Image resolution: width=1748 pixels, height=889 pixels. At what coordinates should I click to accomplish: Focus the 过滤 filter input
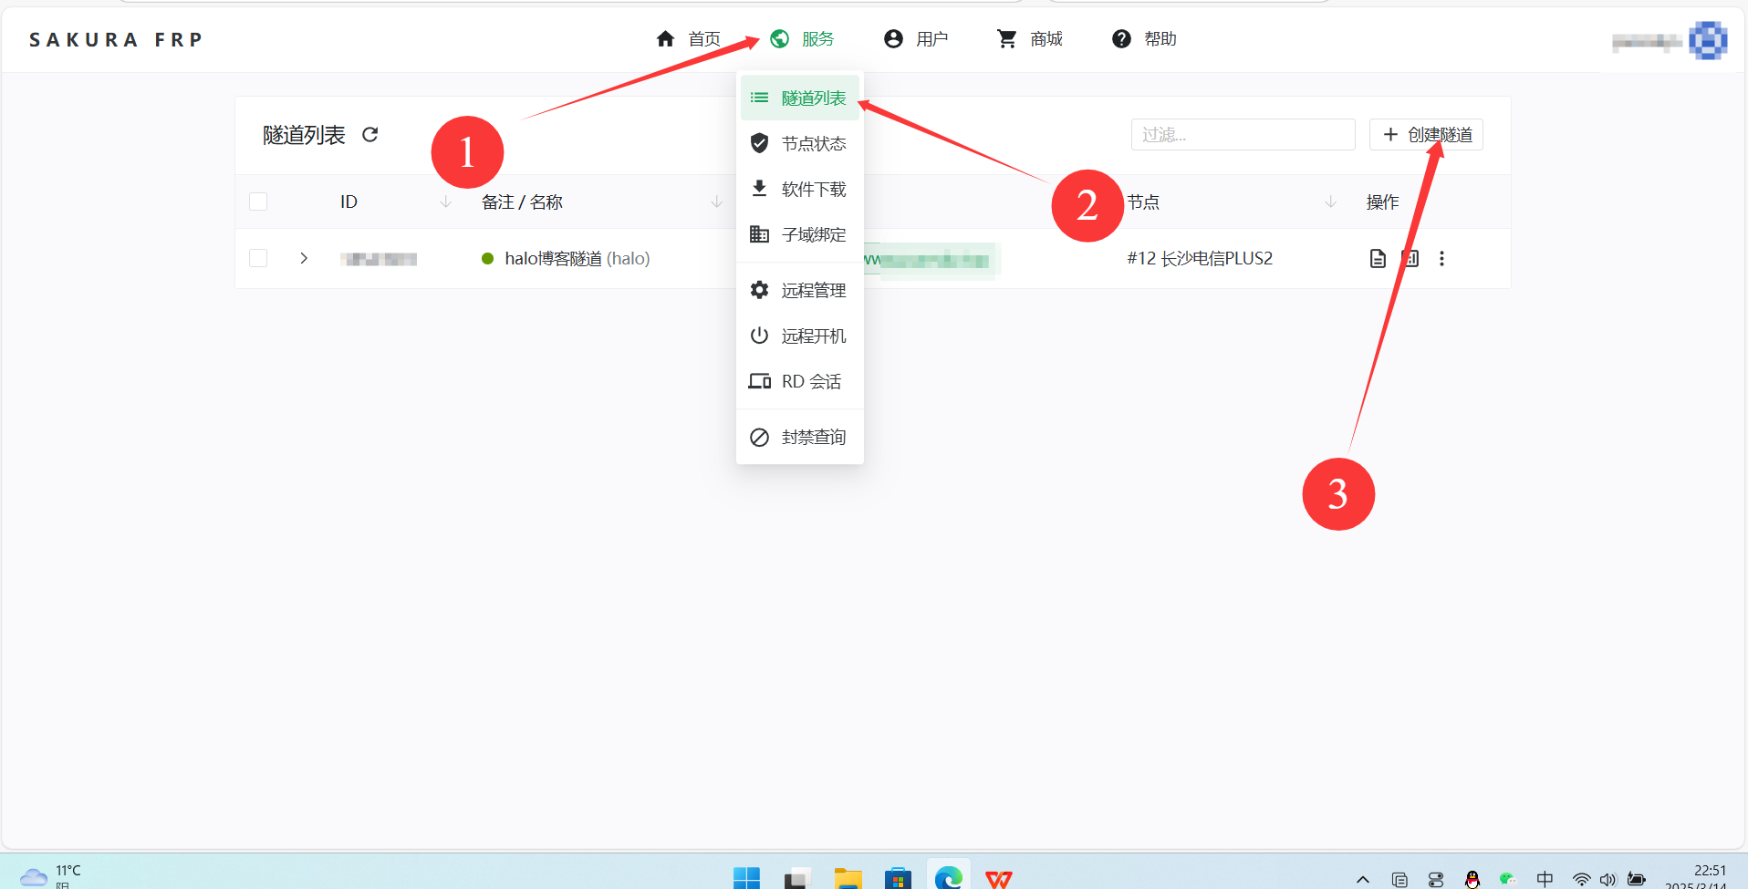tap(1243, 135)
